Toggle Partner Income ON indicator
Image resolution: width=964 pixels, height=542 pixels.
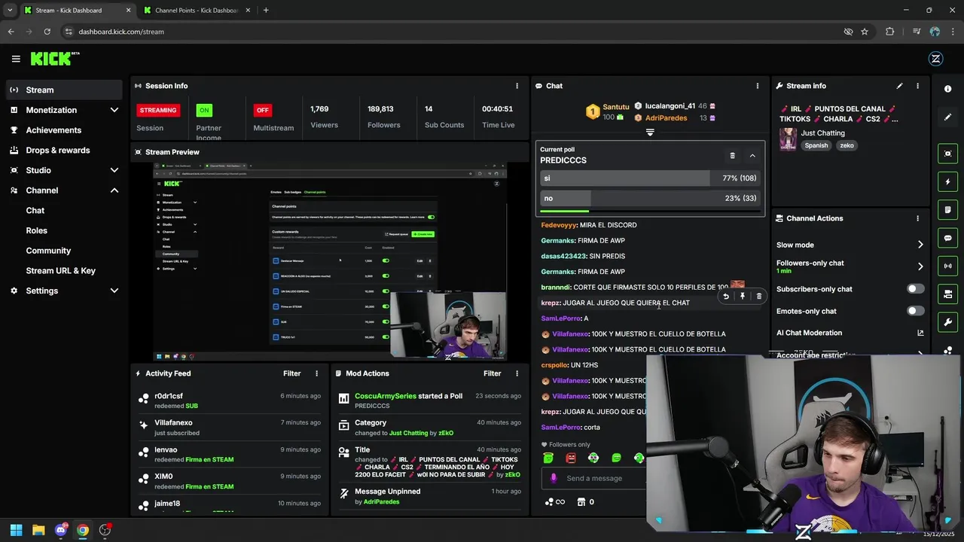coord(203,110)
